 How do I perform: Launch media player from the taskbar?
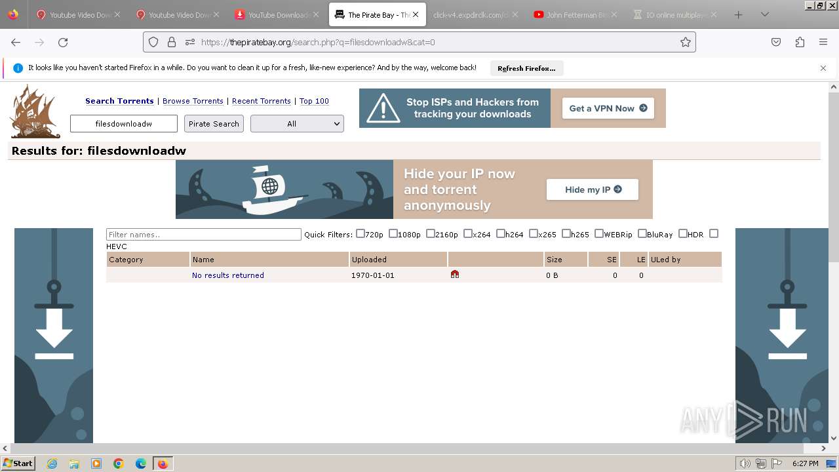coord(96,463)
